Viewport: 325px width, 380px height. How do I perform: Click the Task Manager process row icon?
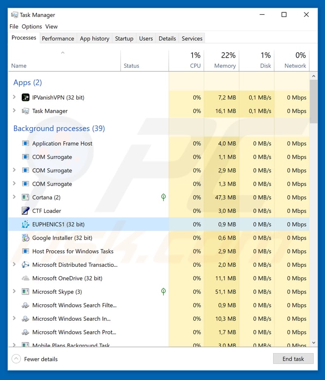pos(26,111)
